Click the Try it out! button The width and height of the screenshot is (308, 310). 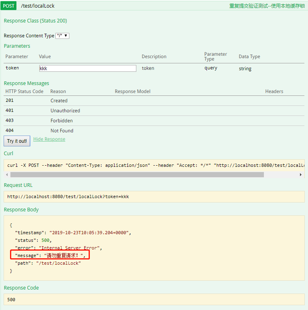tap(17, 141)
